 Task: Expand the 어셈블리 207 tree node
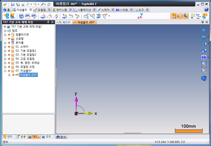(x=9, y=75)
